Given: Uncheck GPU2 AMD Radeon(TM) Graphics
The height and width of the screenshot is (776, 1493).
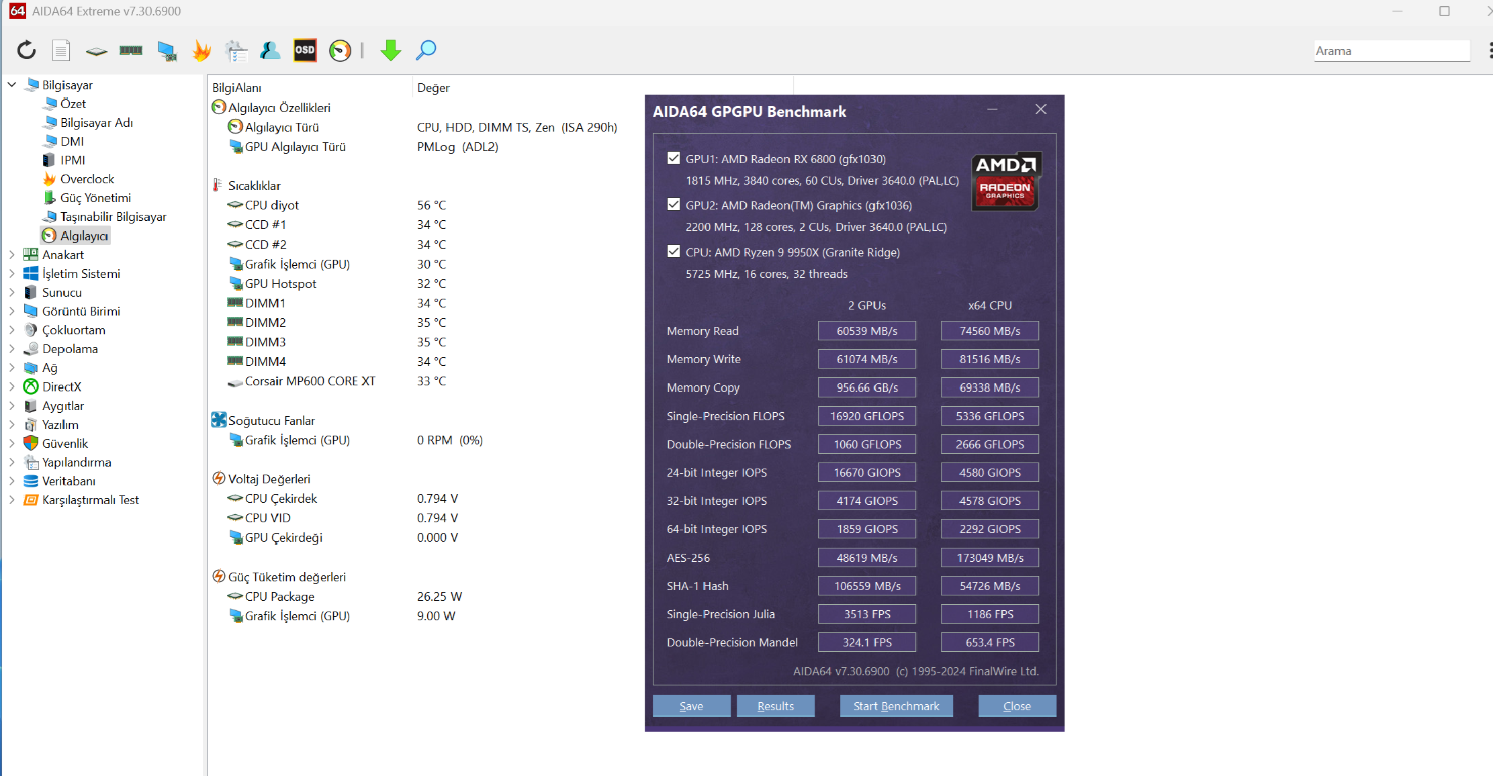Looking at the screenshot, I should point(674,205).
